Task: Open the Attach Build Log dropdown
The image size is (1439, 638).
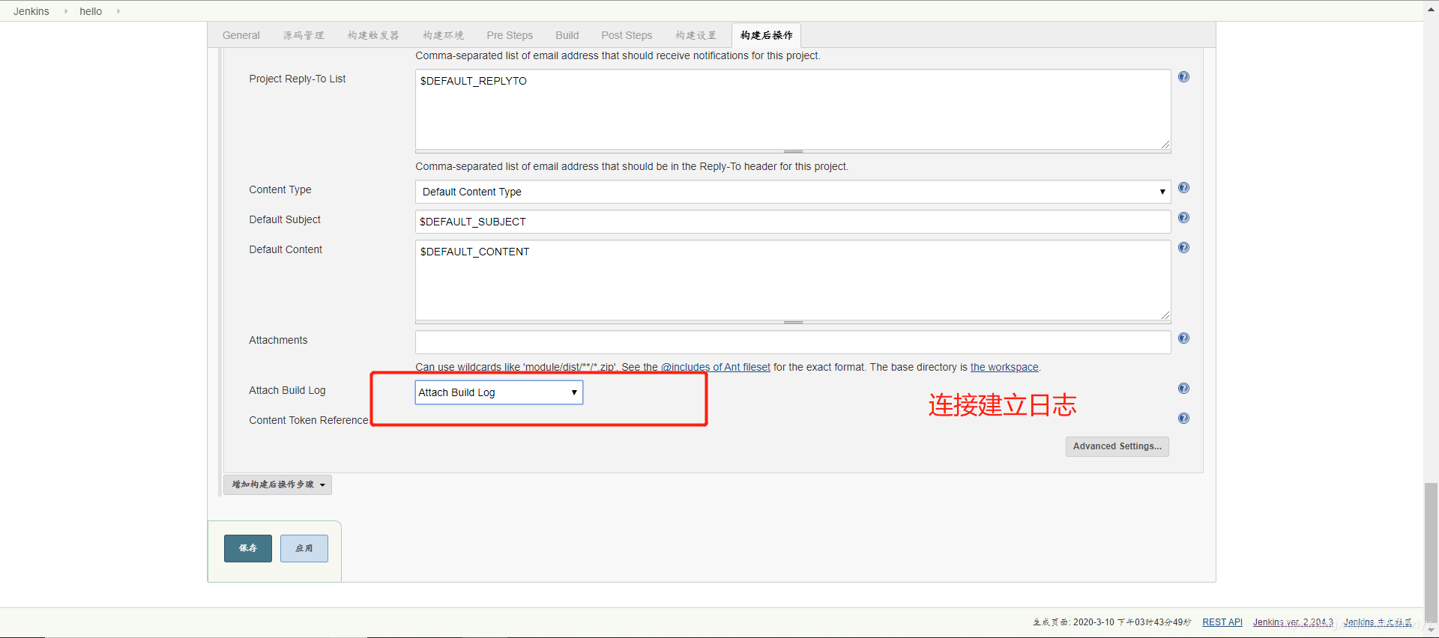Action: click(x=499, y=392)
